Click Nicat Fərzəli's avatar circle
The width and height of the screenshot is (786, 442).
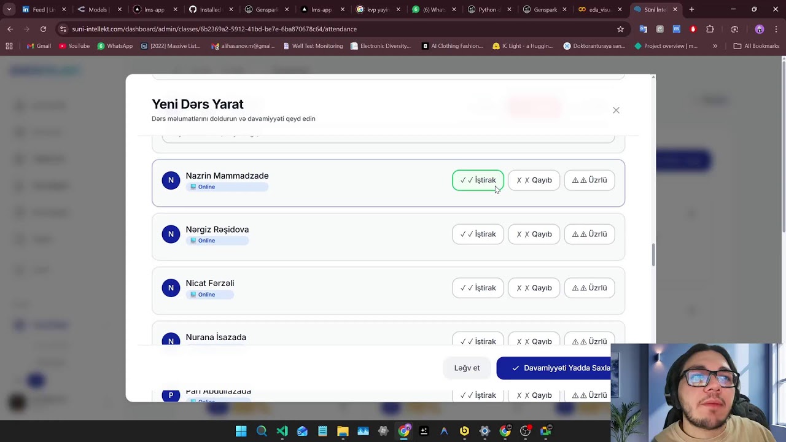point(171,288)
